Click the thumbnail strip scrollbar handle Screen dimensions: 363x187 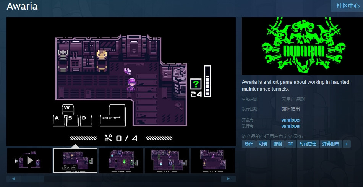point(32,179)
